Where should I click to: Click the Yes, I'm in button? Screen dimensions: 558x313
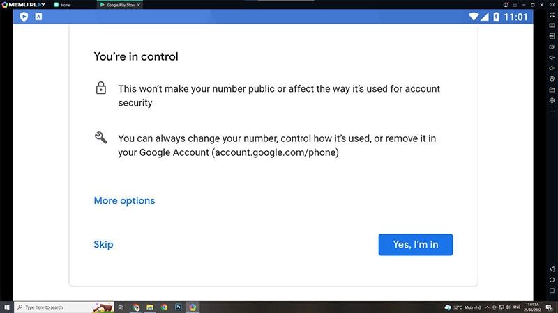(x=416, y=245)
